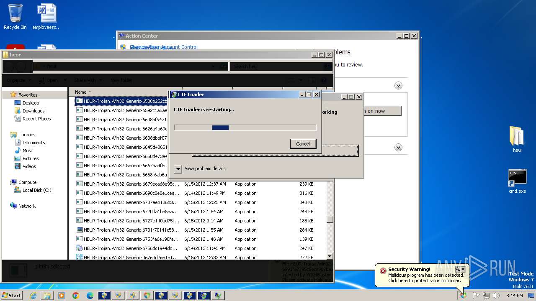Toggle the lower chevron in Action Center
The image size is (536, 301).
[398, 147]
